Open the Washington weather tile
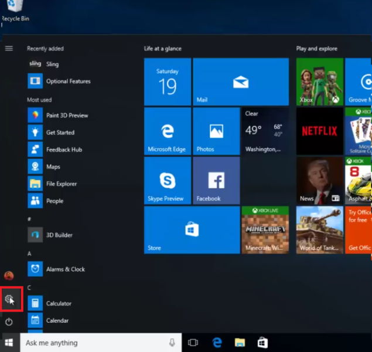 (x=265, y=131)
